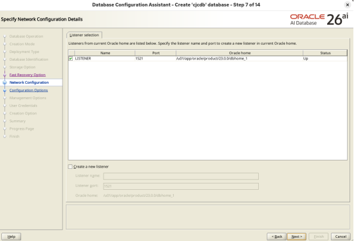Enable Create a new listener checkbox
The image size is (354, 241).
[70, 166]
